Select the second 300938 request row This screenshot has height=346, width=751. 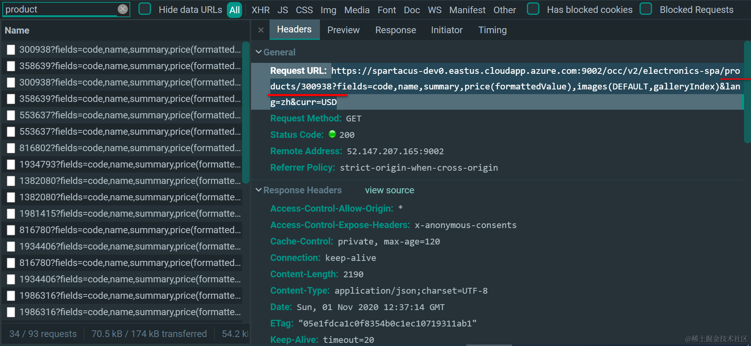122,82
